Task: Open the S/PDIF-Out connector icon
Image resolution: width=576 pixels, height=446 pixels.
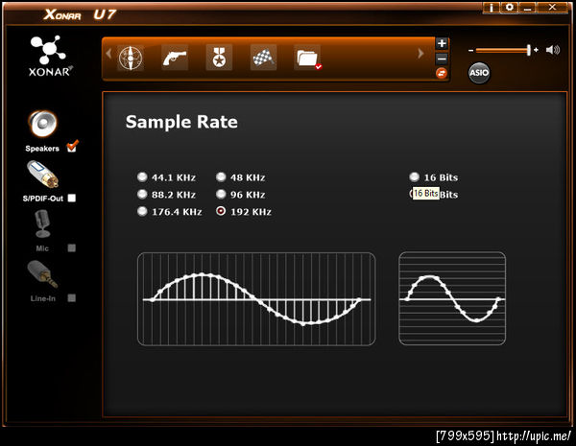Action: tap(43, 174)
